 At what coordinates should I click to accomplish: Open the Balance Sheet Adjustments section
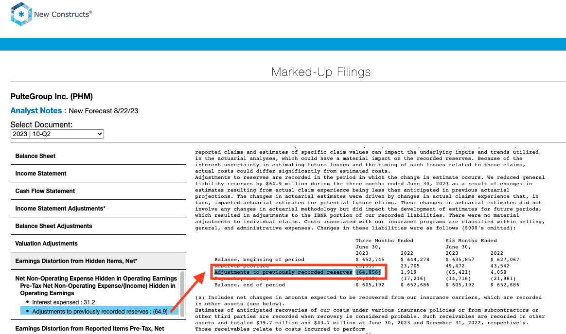[98, 226]
